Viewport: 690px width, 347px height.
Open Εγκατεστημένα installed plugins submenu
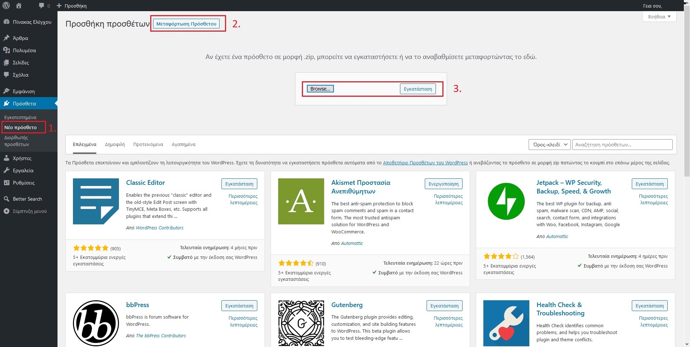(x=20, y=117)
